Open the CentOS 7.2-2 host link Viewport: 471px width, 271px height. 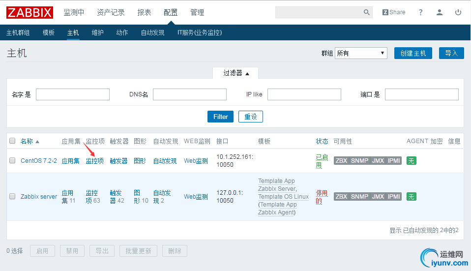[x=39, y=161]
